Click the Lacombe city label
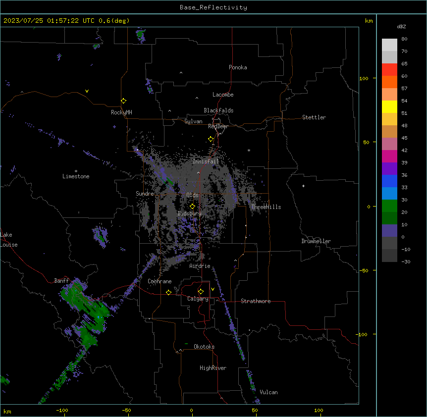 [x=223, y=95]
